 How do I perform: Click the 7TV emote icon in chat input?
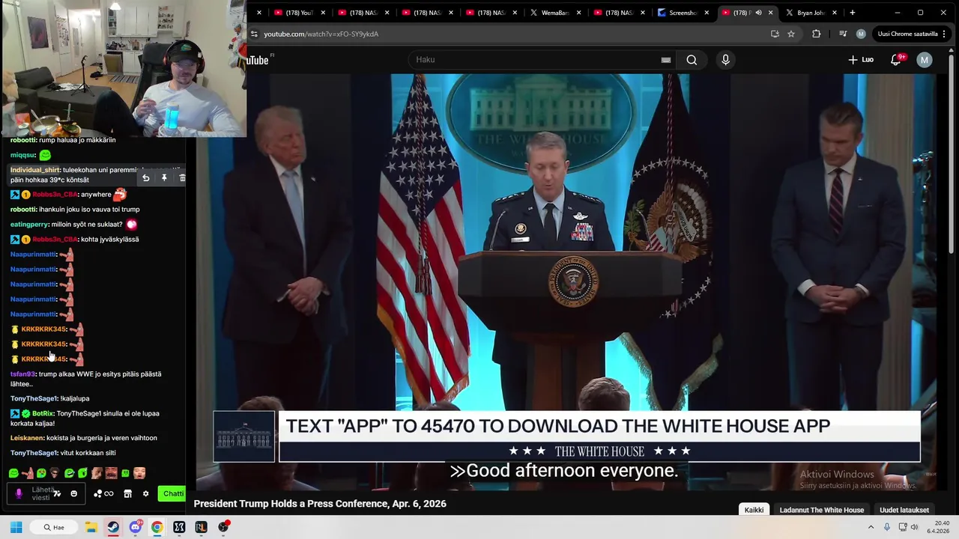tap(57, 493)
